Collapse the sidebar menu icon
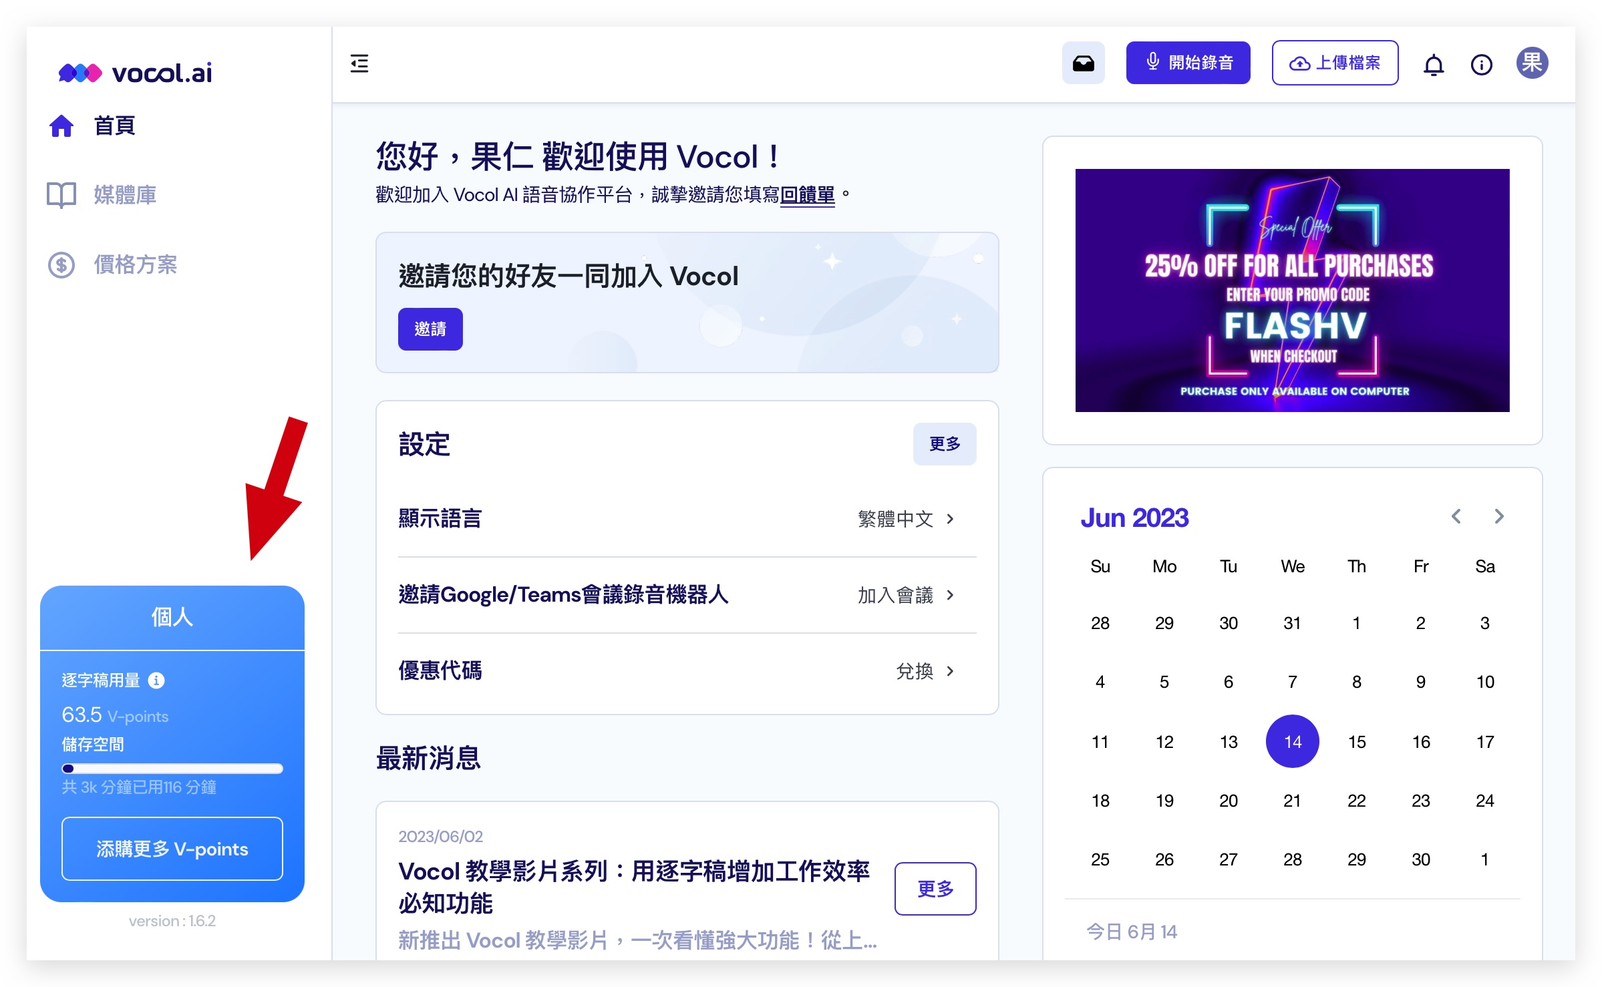 (x=359, y=63)
